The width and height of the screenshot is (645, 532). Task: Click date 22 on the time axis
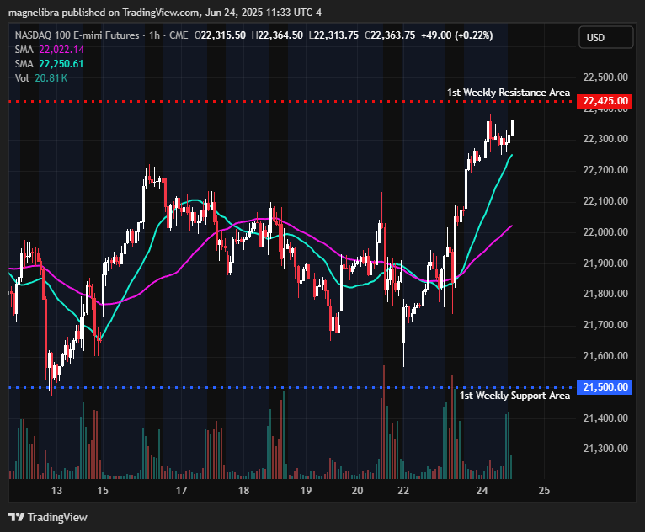click(x=403, y=491)
